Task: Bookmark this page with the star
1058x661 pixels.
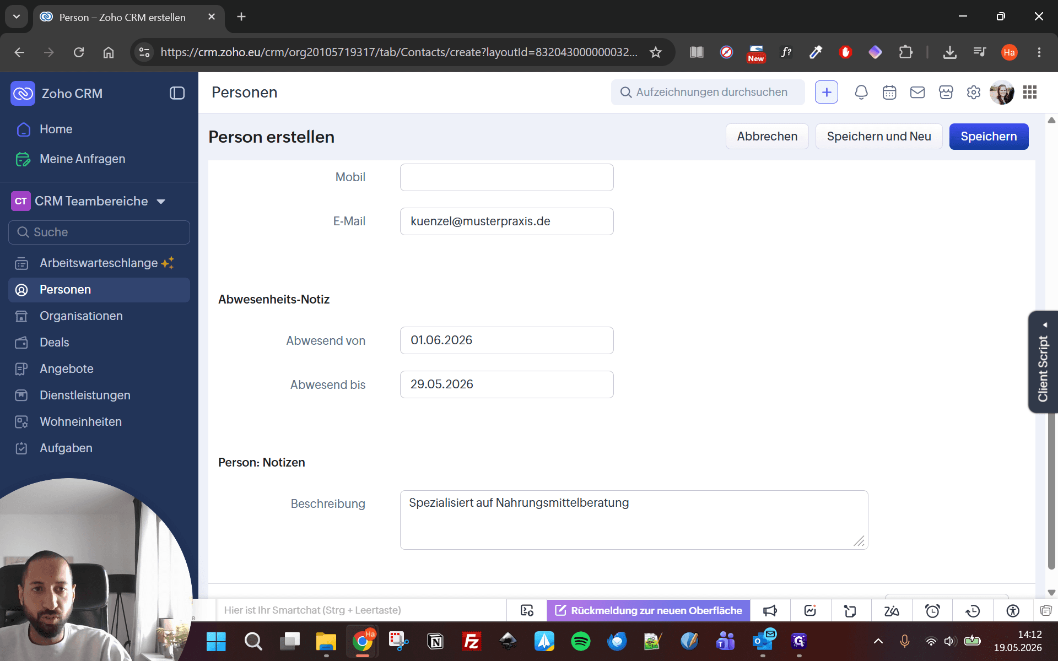Action: tap(655, 52)
